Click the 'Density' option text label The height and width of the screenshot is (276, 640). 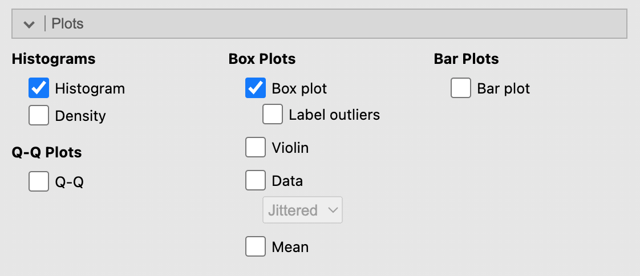(80, 116)
